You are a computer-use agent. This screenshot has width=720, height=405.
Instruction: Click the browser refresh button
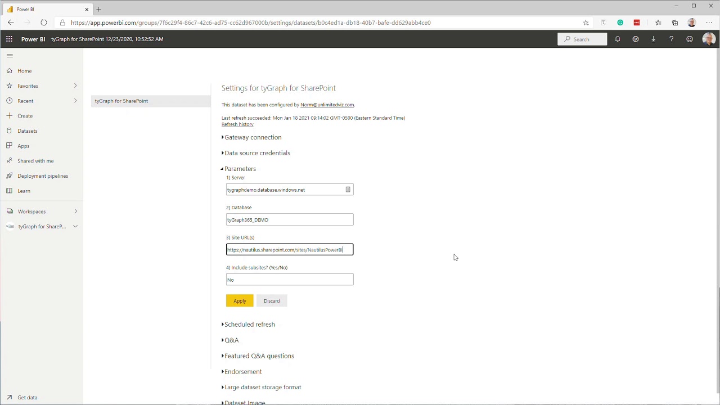(44, 22)
